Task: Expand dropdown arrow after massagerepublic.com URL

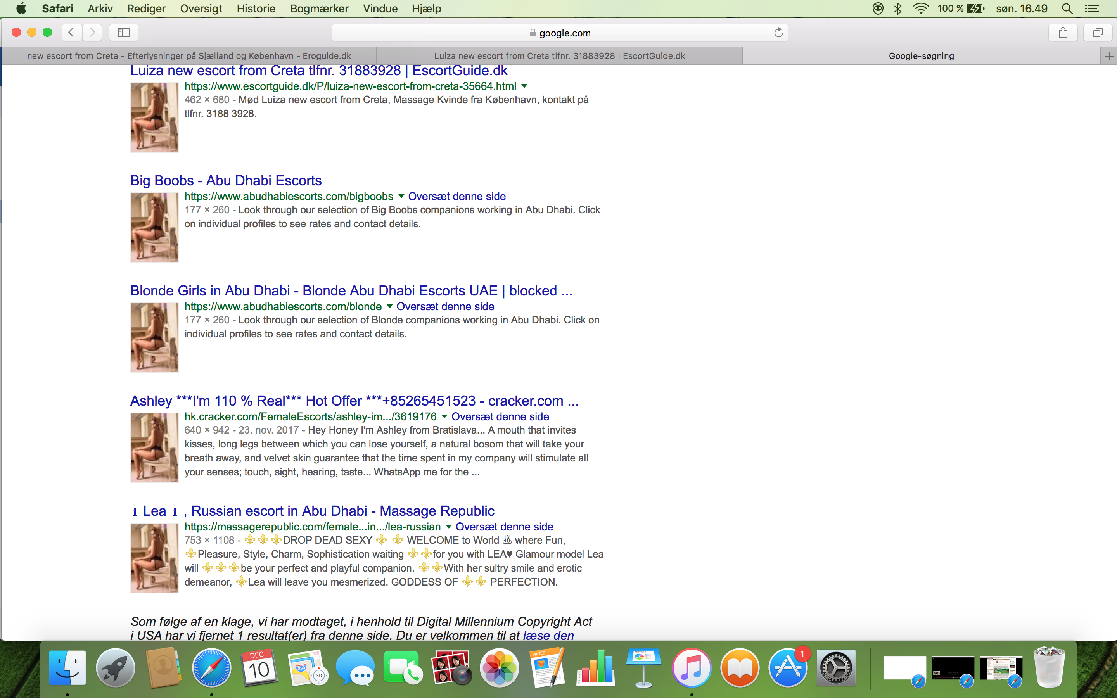Action: (x=448, y=527)
